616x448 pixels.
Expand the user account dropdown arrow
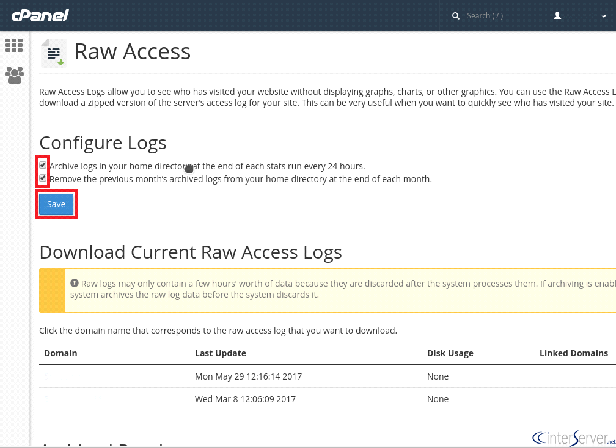pyautogui.click(x=604, y=17)
